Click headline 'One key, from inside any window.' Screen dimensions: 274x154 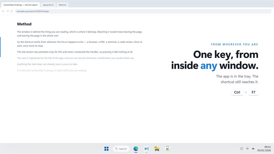point(215,60)
